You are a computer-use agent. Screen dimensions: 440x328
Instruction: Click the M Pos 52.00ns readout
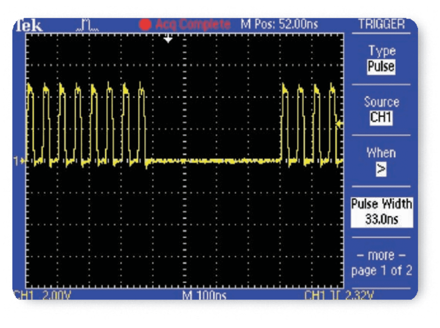[x=279, y=25]
